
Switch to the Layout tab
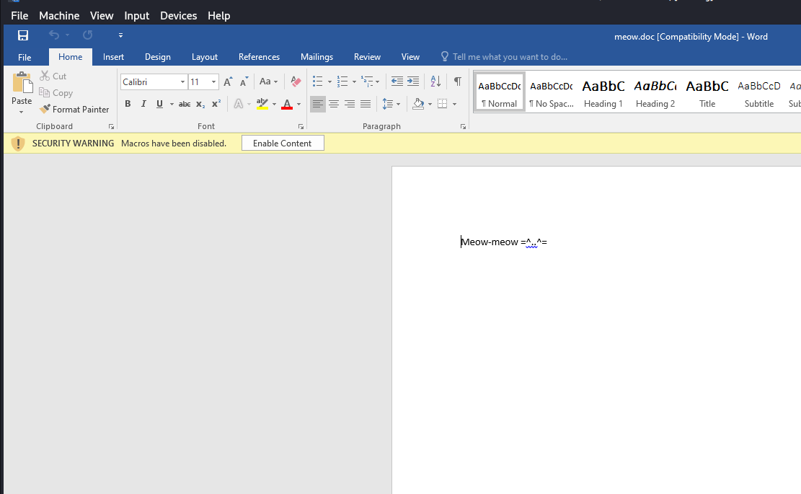[x=204, y=57]
